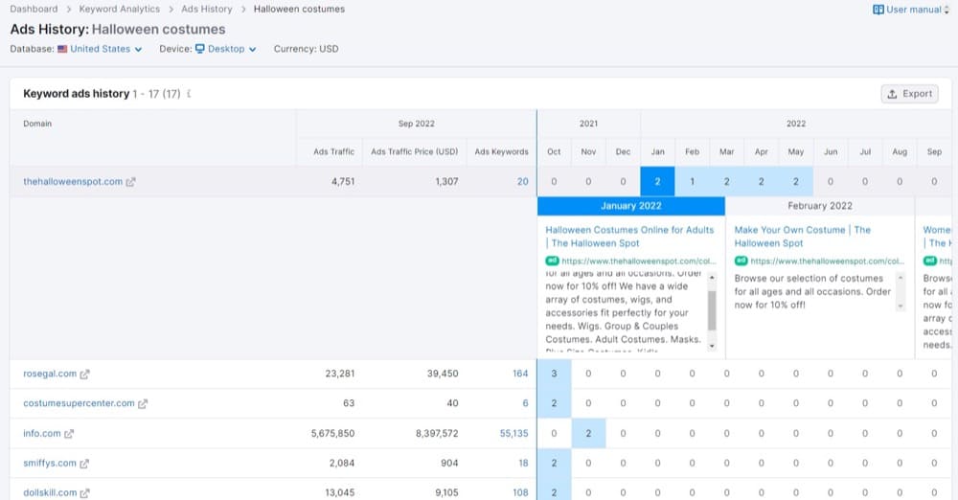Click external link icon beside dollskill.com
The height and width of the screenshot is (500, 958).
coord(84,493)
